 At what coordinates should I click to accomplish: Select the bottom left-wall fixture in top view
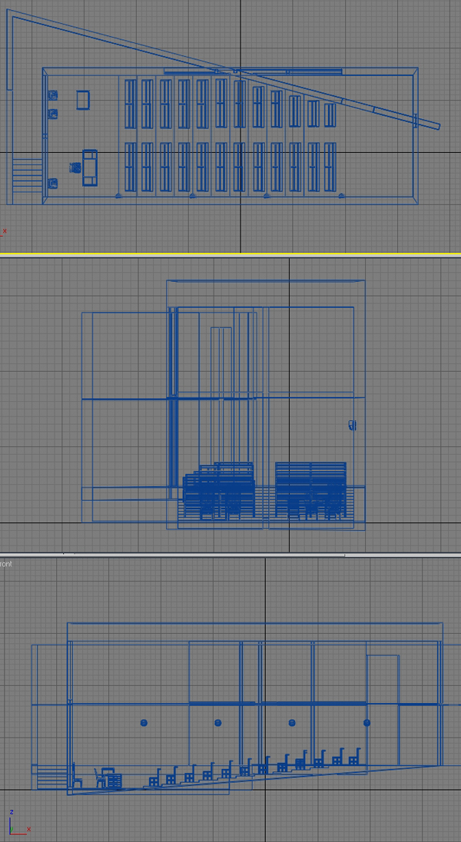(53, 183)
